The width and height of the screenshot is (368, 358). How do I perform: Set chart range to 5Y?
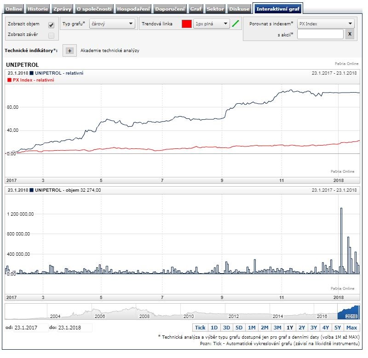[x=338, y=328]
